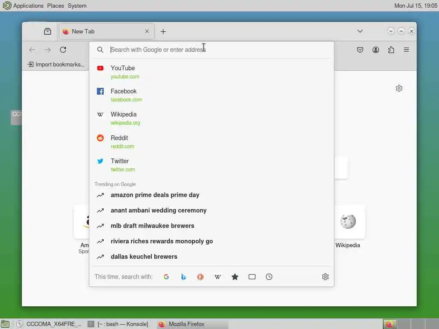Click the Firefox View icon in tab strip
The image size is (439, 329).
point(48,31)
